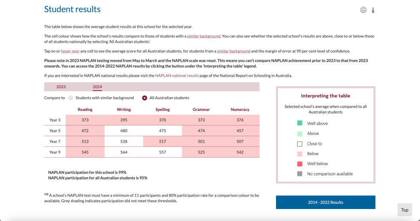
Task: Open the 'hover over' link
Action: 70,51
